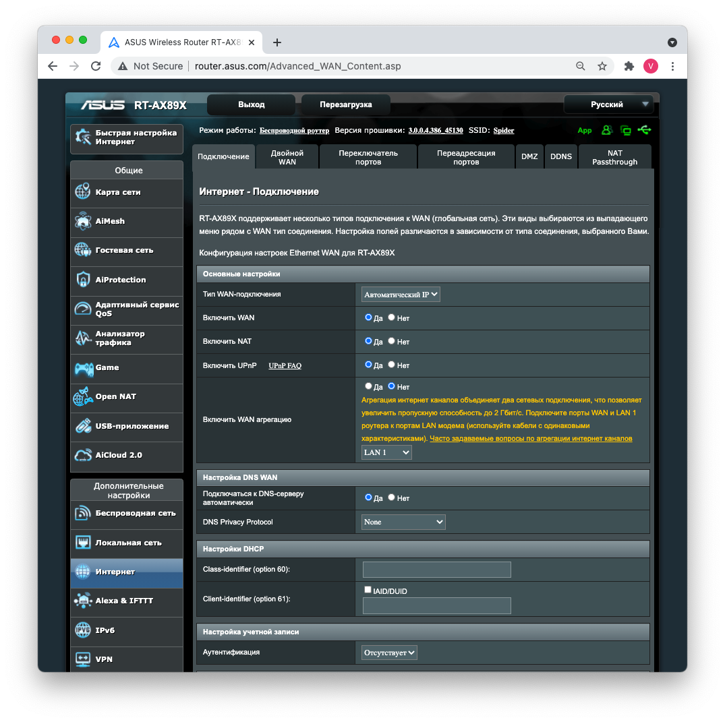Click the App link in status bar

point(585,130)
